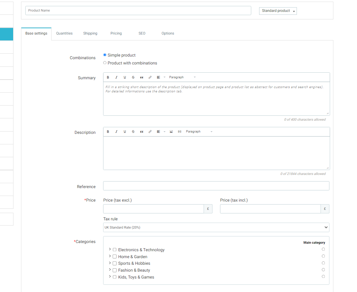
Task: Click into the Description text area
Action: pos(216,153)
